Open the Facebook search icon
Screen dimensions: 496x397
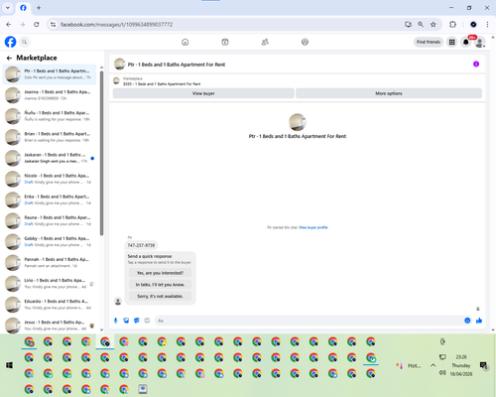pos(25,42)
